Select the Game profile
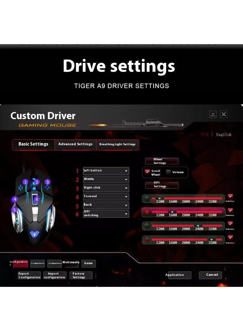This screenshot has width=243, height=331. tap(88, 263)
